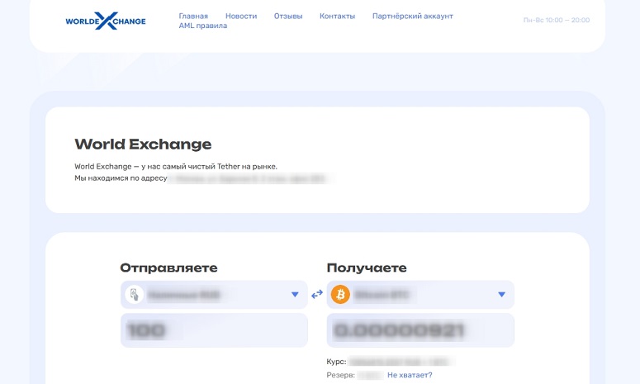Click the Резерв: label
The width and height of the screenshot is (640, 384).
(x=341, y=375)
